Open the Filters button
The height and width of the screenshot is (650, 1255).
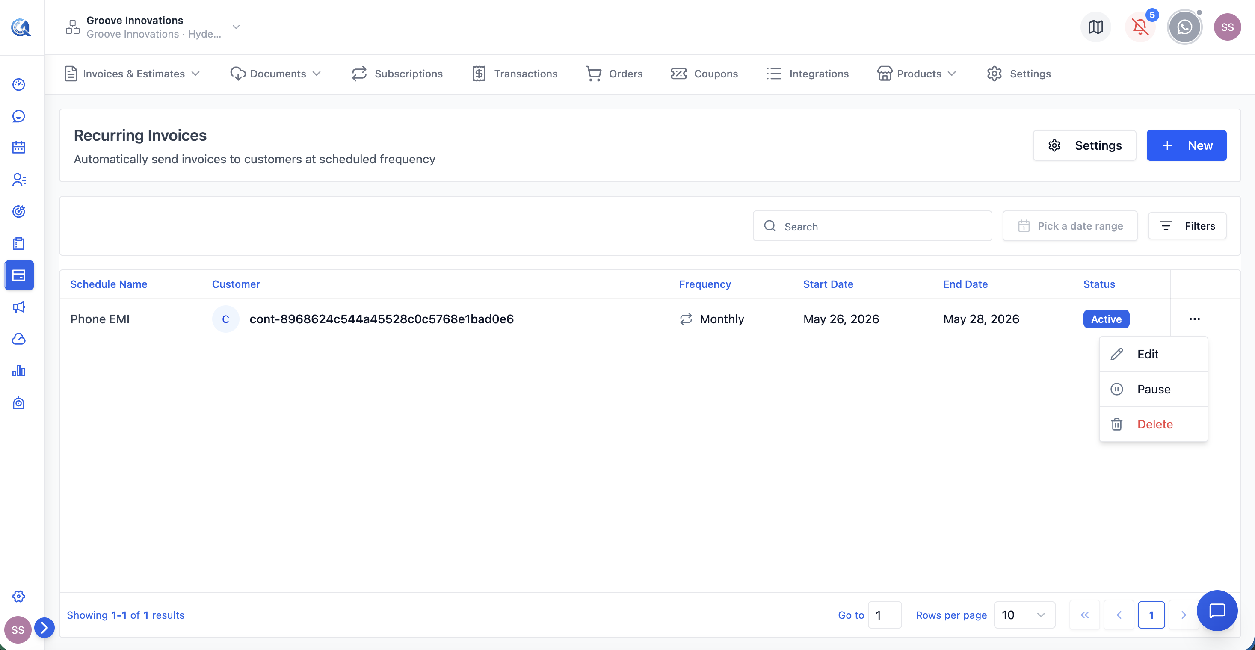pyautogui.click(x=1187, y=226)
